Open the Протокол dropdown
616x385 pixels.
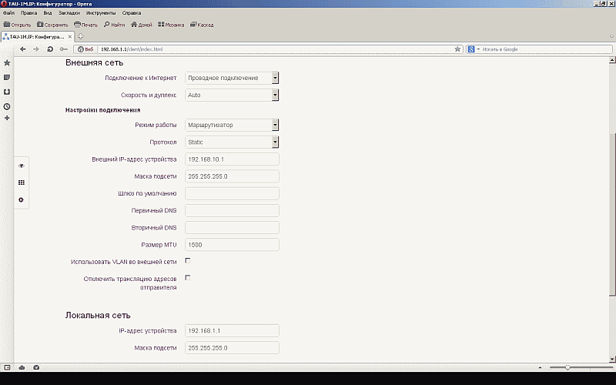point(232,142)
